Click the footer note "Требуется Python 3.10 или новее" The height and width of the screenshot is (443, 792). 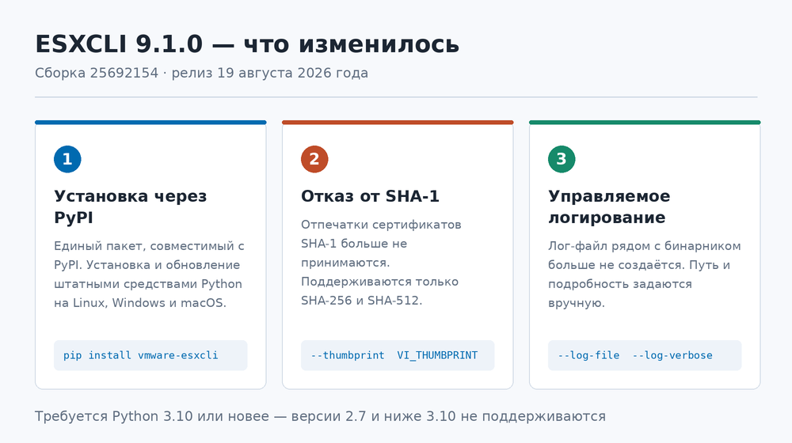pyautogui.click(x=320, y=416)
